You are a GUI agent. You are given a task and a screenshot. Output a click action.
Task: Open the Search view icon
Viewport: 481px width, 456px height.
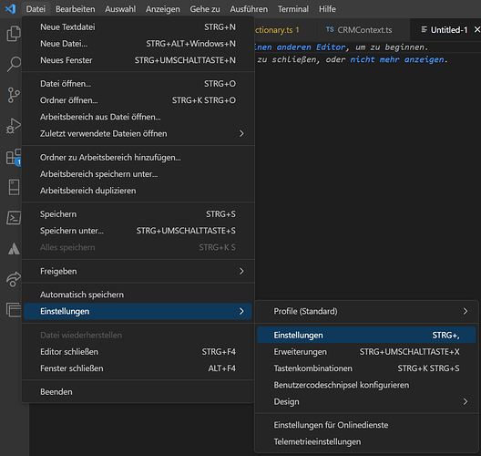pyautogui.click(x=14, y=64)
